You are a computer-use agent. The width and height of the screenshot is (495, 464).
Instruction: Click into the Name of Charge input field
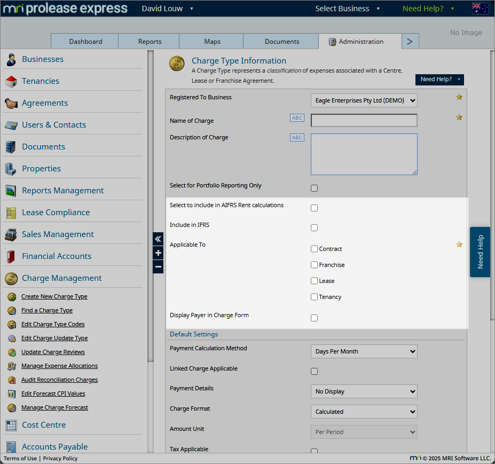click(364, 121)
